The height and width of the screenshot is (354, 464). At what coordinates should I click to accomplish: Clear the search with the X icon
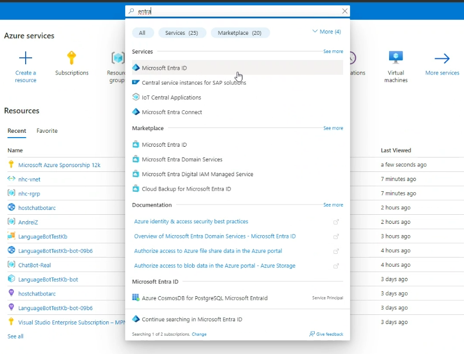point(345,11)
